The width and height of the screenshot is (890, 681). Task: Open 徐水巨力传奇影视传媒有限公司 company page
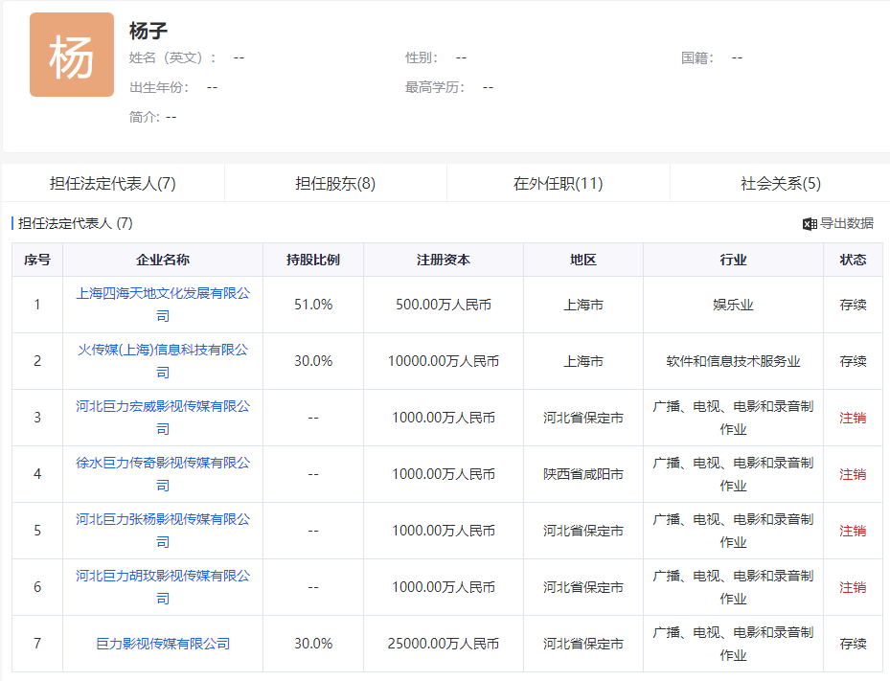point(165,473)
